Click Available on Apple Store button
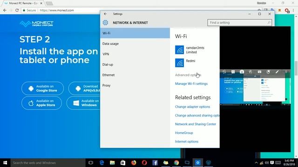298x167 pixels. 41,103
